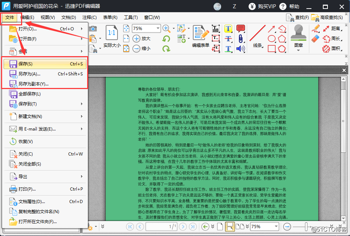Rotate counterclockwise with the green arrow icon

166,39
